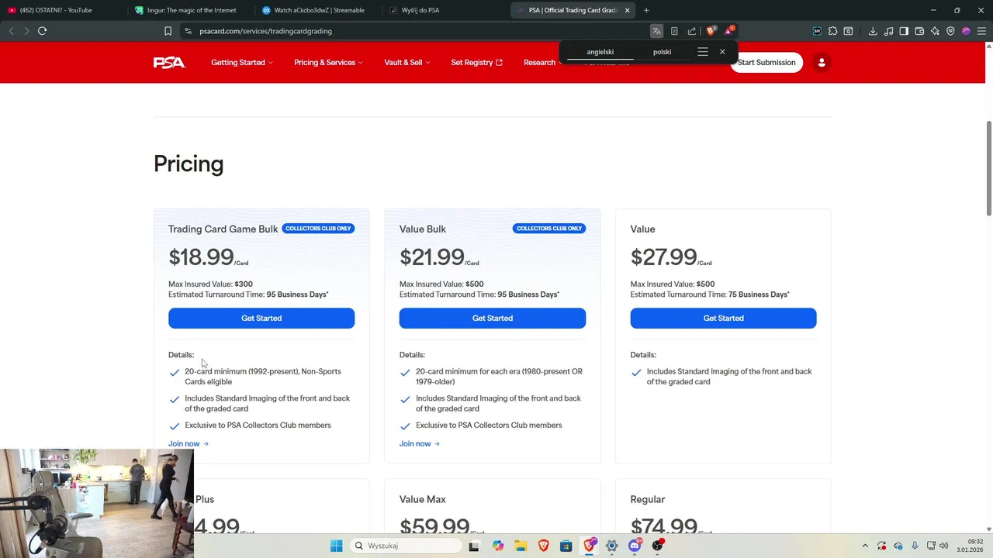Open Discord from the taskbar
Viewport: 993px width, 558px height.
tap(635, 546)
